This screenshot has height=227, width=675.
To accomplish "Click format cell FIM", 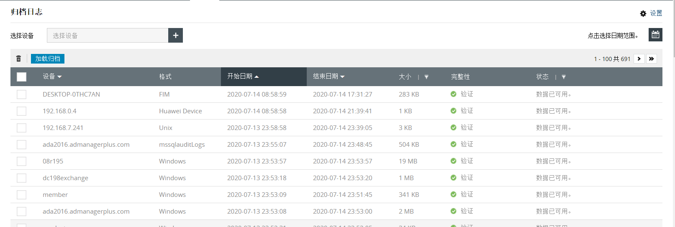I will [164, 94].
